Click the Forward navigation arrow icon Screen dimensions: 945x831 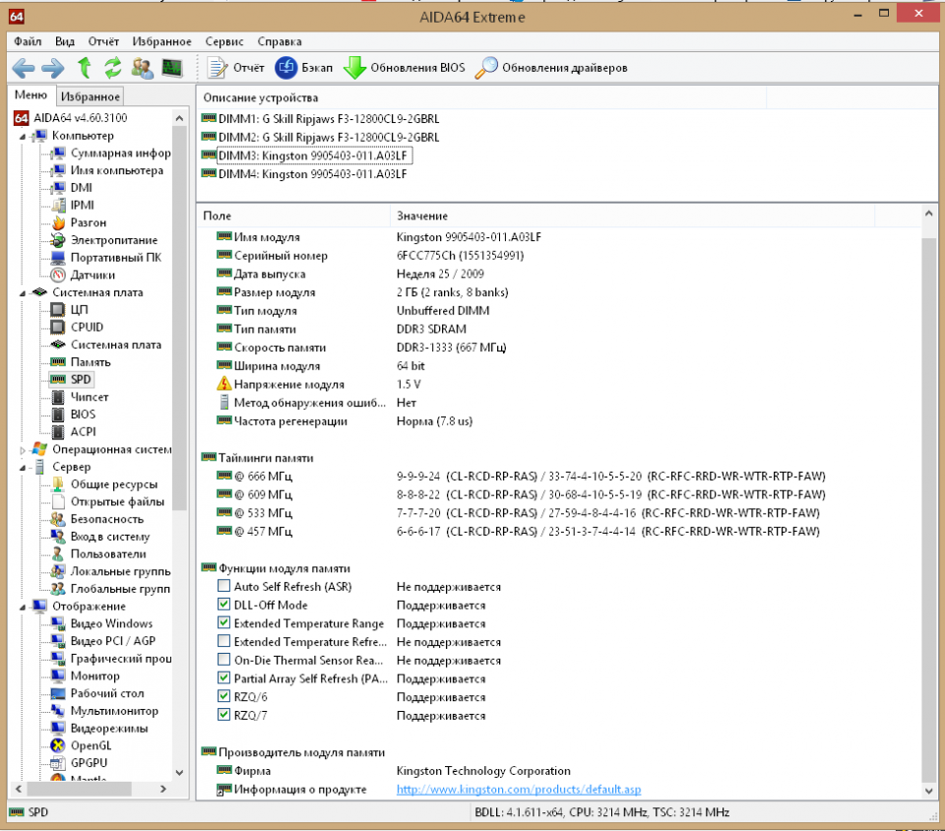click(53, 68)
